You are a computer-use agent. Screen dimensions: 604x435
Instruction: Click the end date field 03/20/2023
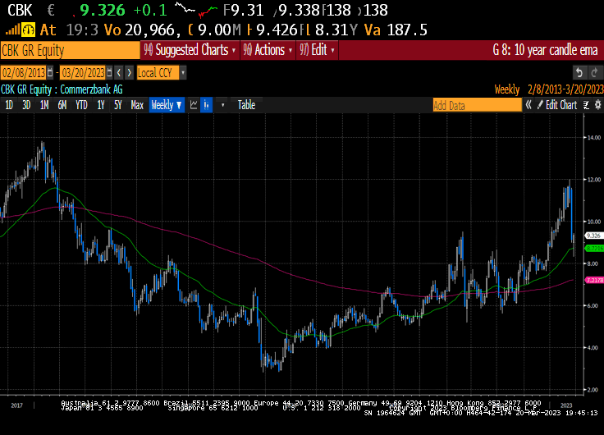83,72
